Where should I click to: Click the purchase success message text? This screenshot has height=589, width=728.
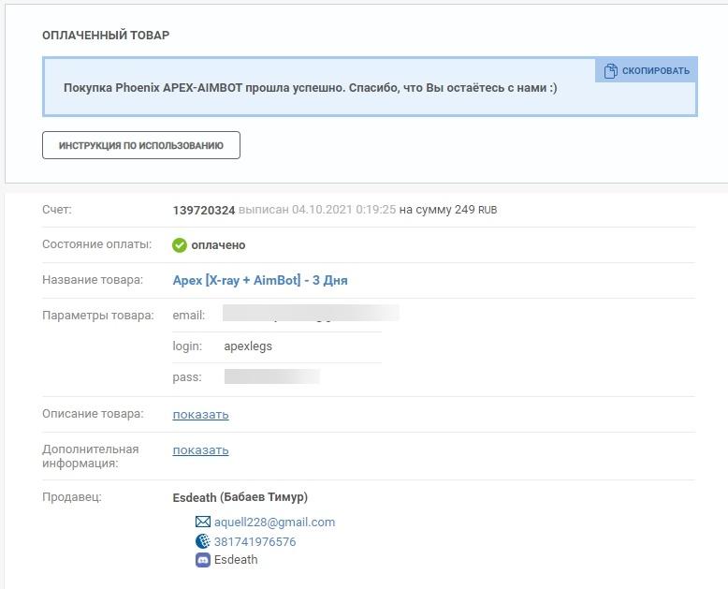tap(310, 88)
